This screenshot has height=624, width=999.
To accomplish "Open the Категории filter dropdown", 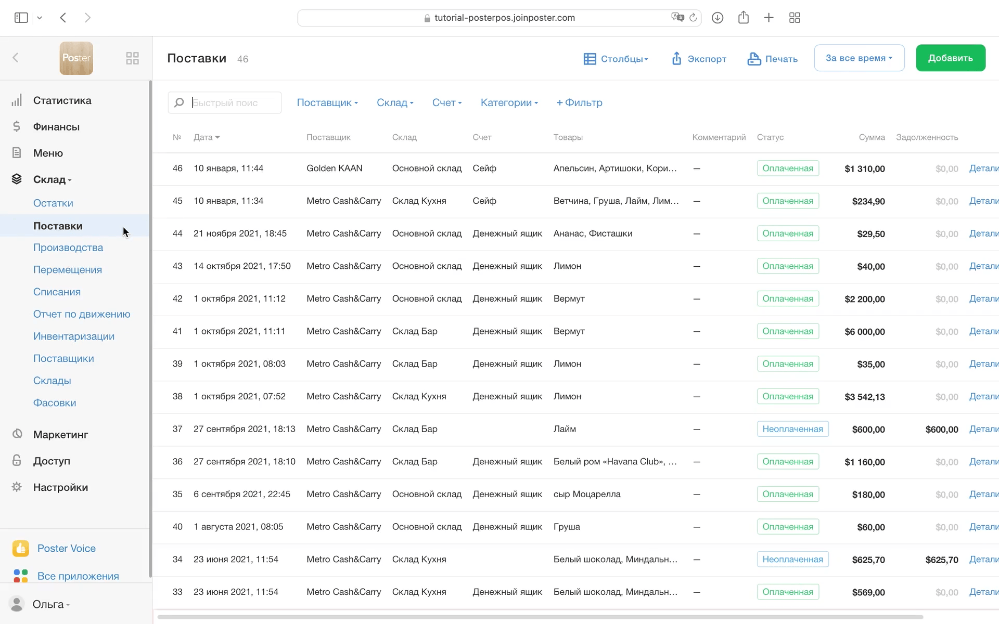I will (509, 102).
